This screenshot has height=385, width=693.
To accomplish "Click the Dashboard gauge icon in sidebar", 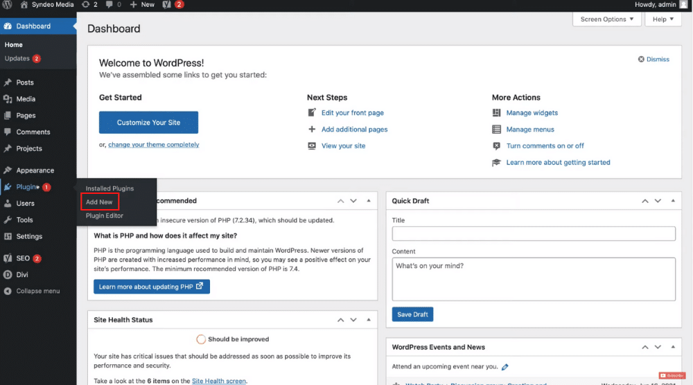I will [x=8, y=26].
